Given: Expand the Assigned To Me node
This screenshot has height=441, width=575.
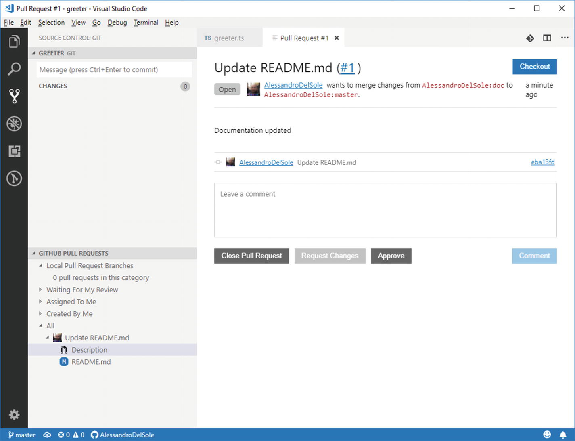Looking at the screenshot, I should 41,302.
